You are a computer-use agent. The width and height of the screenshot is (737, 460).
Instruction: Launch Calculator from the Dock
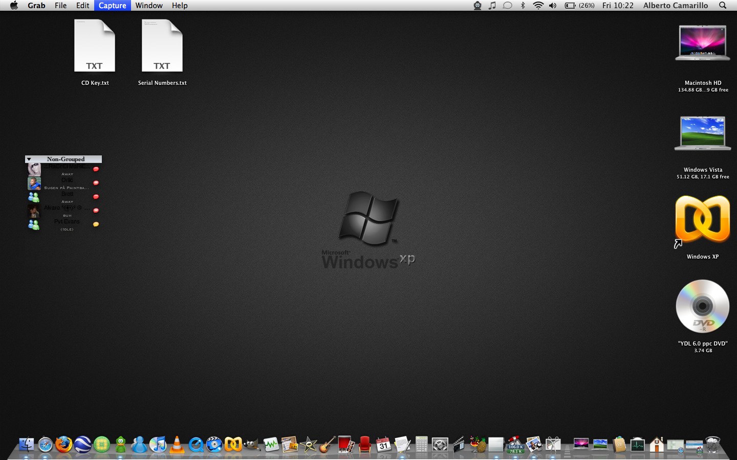coord(421,445)
